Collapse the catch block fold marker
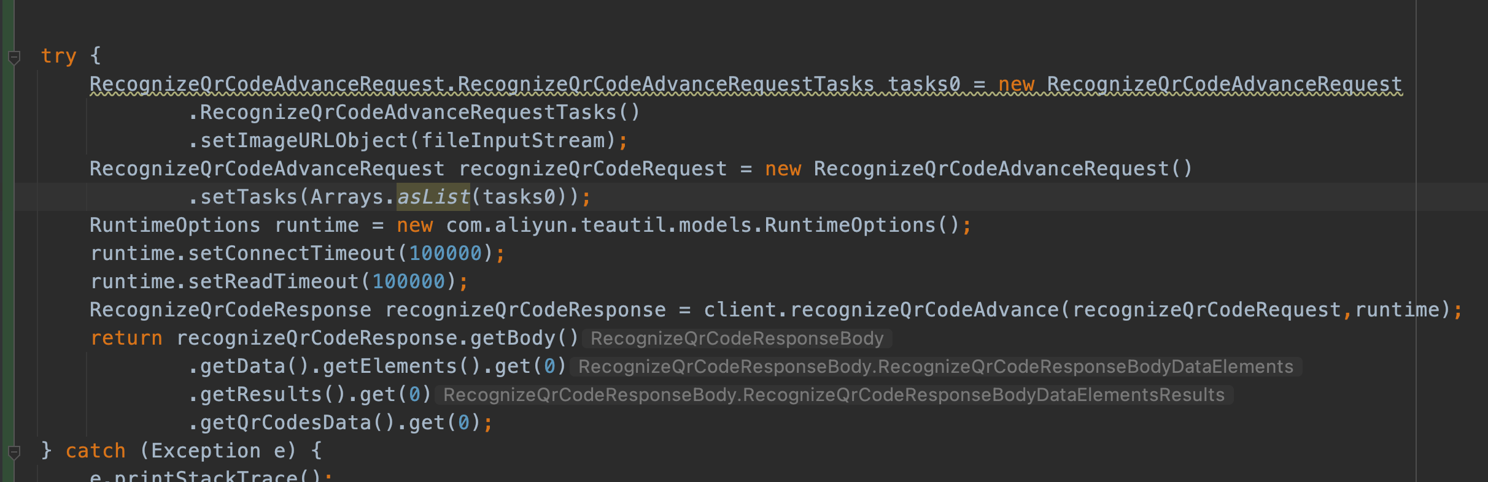 [x=14, y=453]
